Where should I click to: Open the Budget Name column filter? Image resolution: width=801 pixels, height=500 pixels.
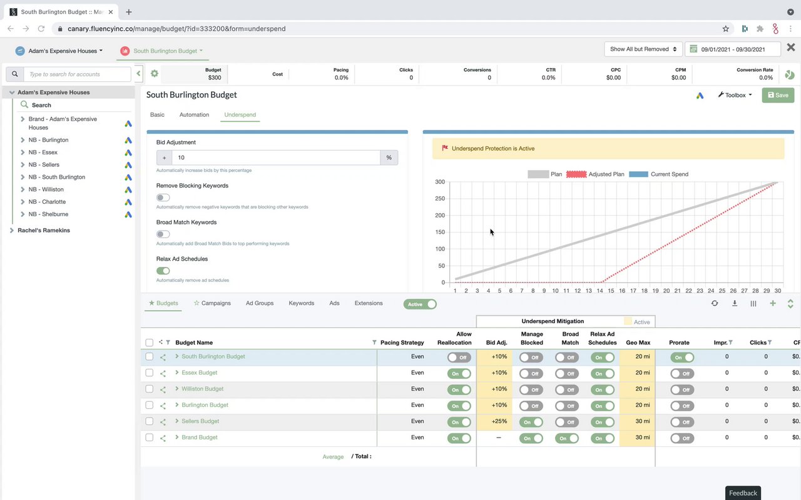(x=374, y=342)
